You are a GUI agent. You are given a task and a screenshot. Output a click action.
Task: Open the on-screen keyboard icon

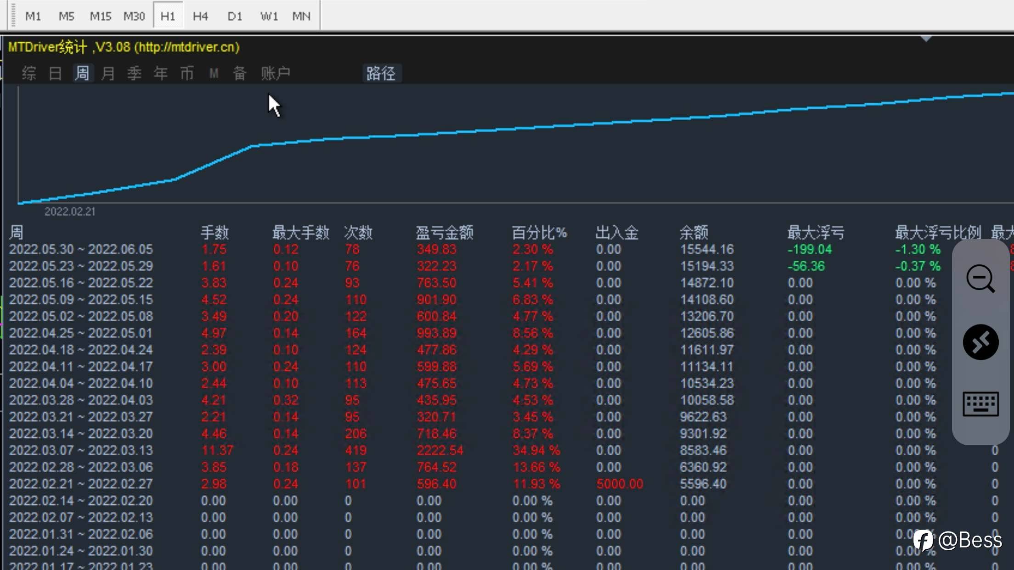point(980,404)
